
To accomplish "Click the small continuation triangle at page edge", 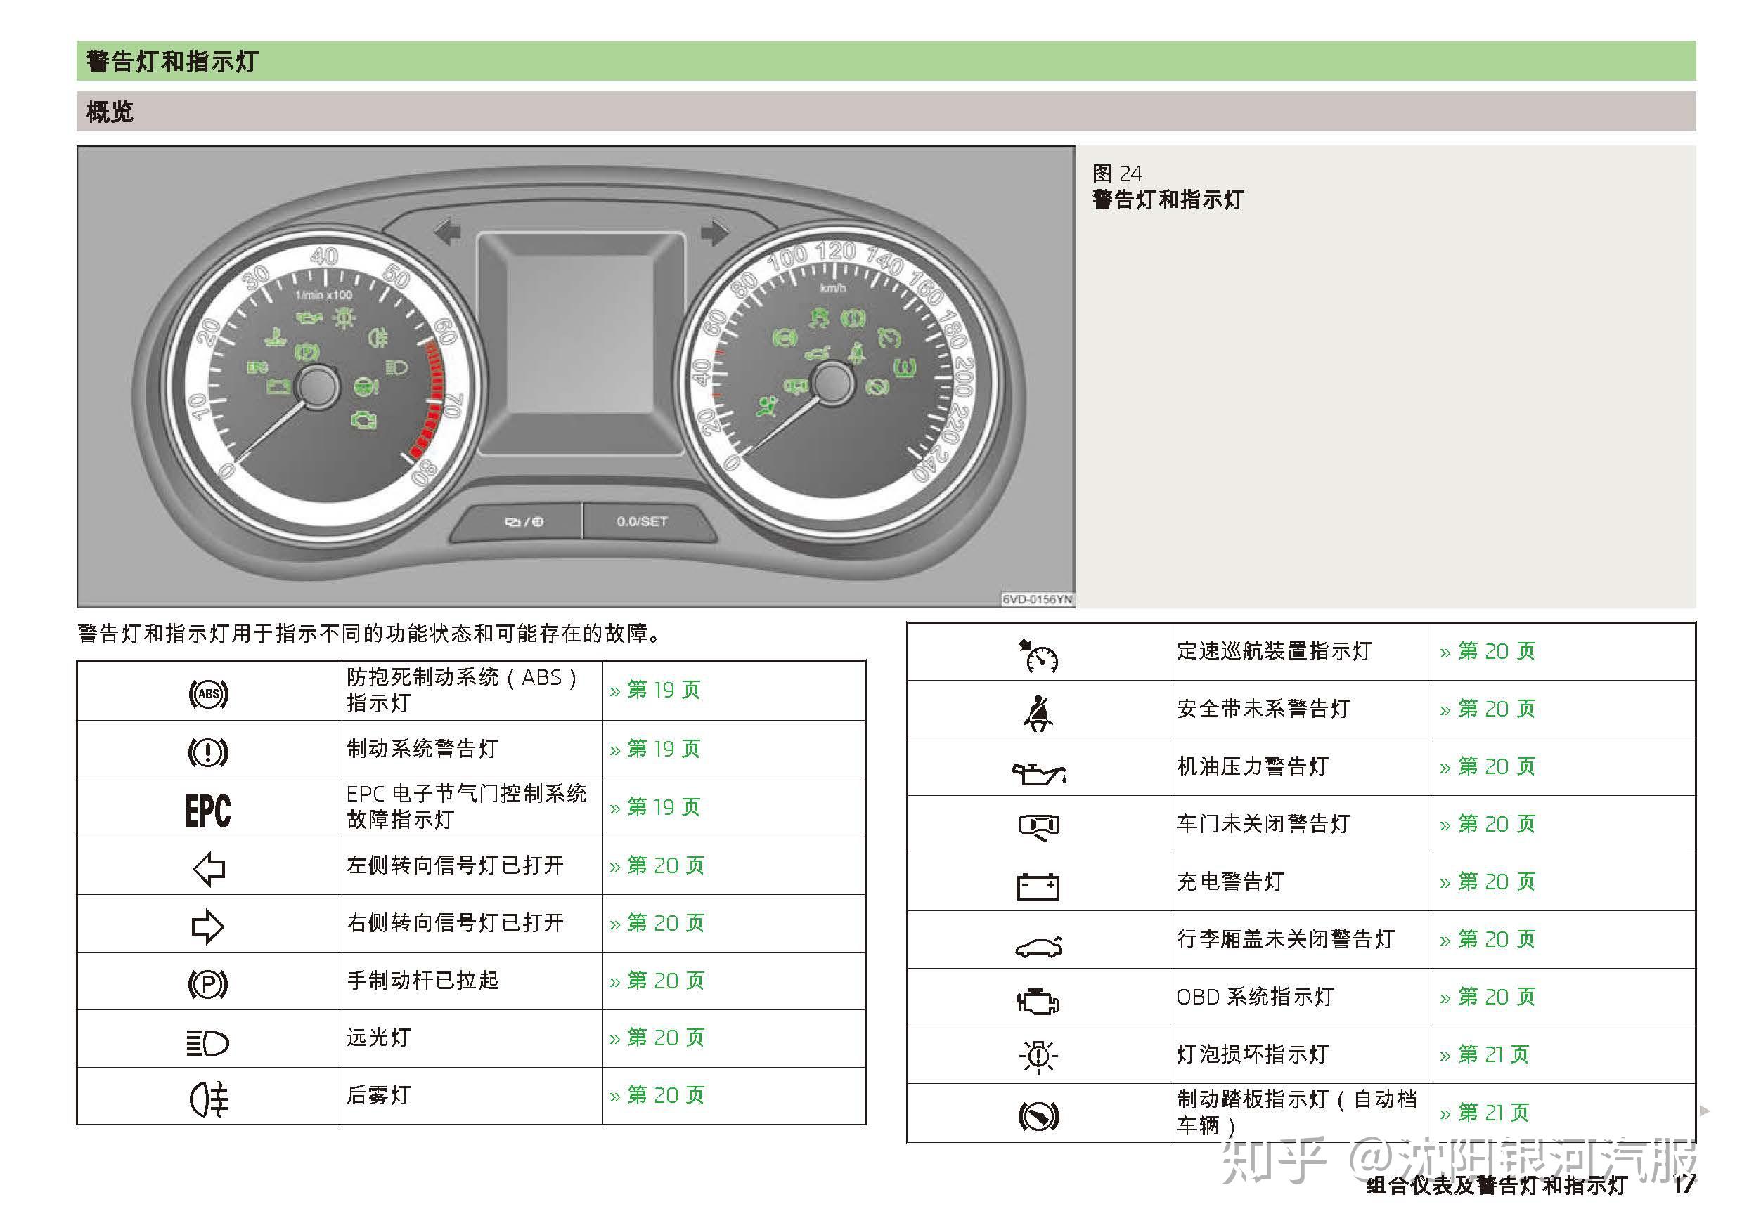I will (x=1705, y=1111).
